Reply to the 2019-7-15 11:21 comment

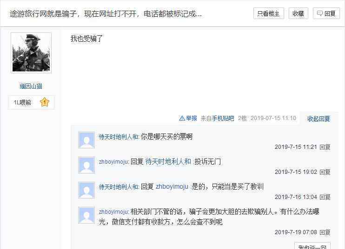[x=325, y=147]
